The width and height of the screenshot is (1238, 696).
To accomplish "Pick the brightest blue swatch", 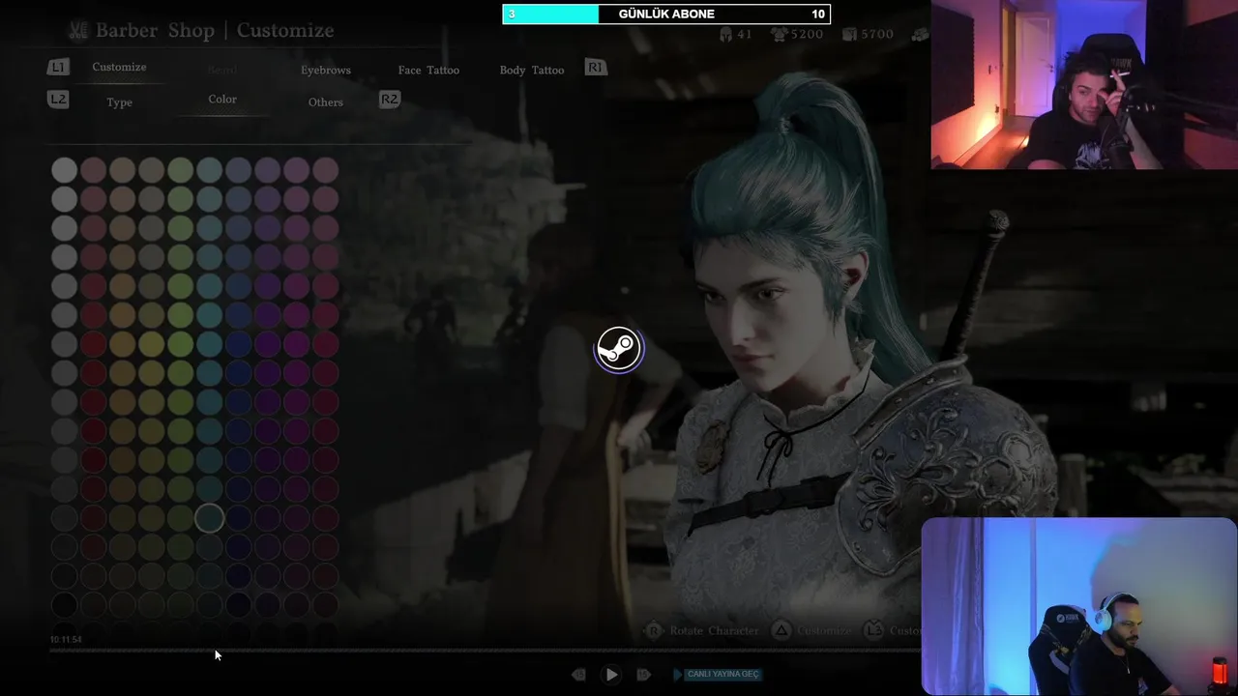I will tap(238, 344).
